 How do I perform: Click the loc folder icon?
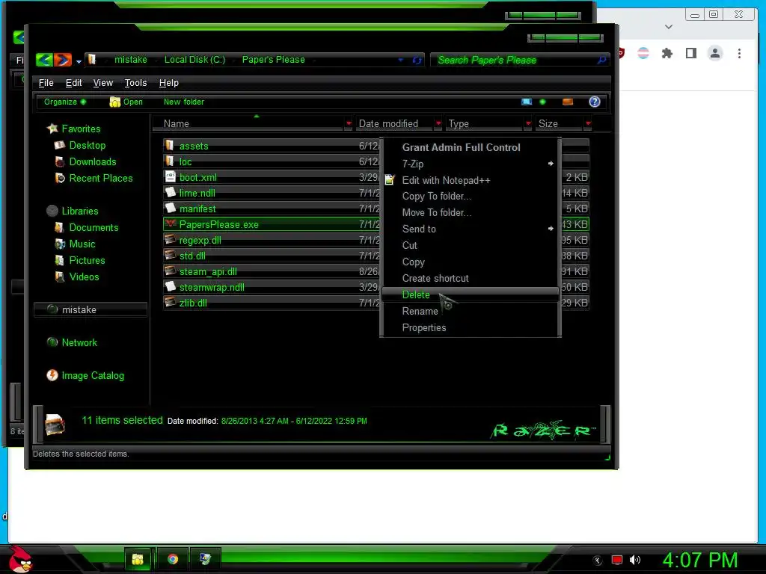(170, 161)
